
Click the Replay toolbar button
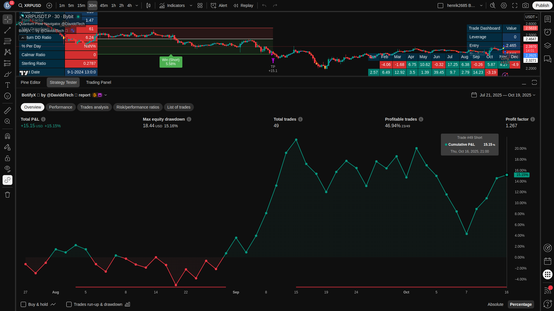tap(243, 5)
